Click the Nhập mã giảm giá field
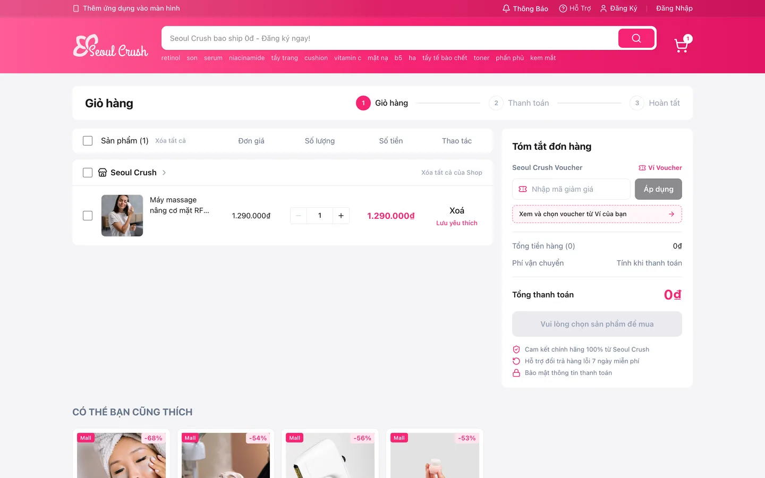 click(x=571, y=189)
